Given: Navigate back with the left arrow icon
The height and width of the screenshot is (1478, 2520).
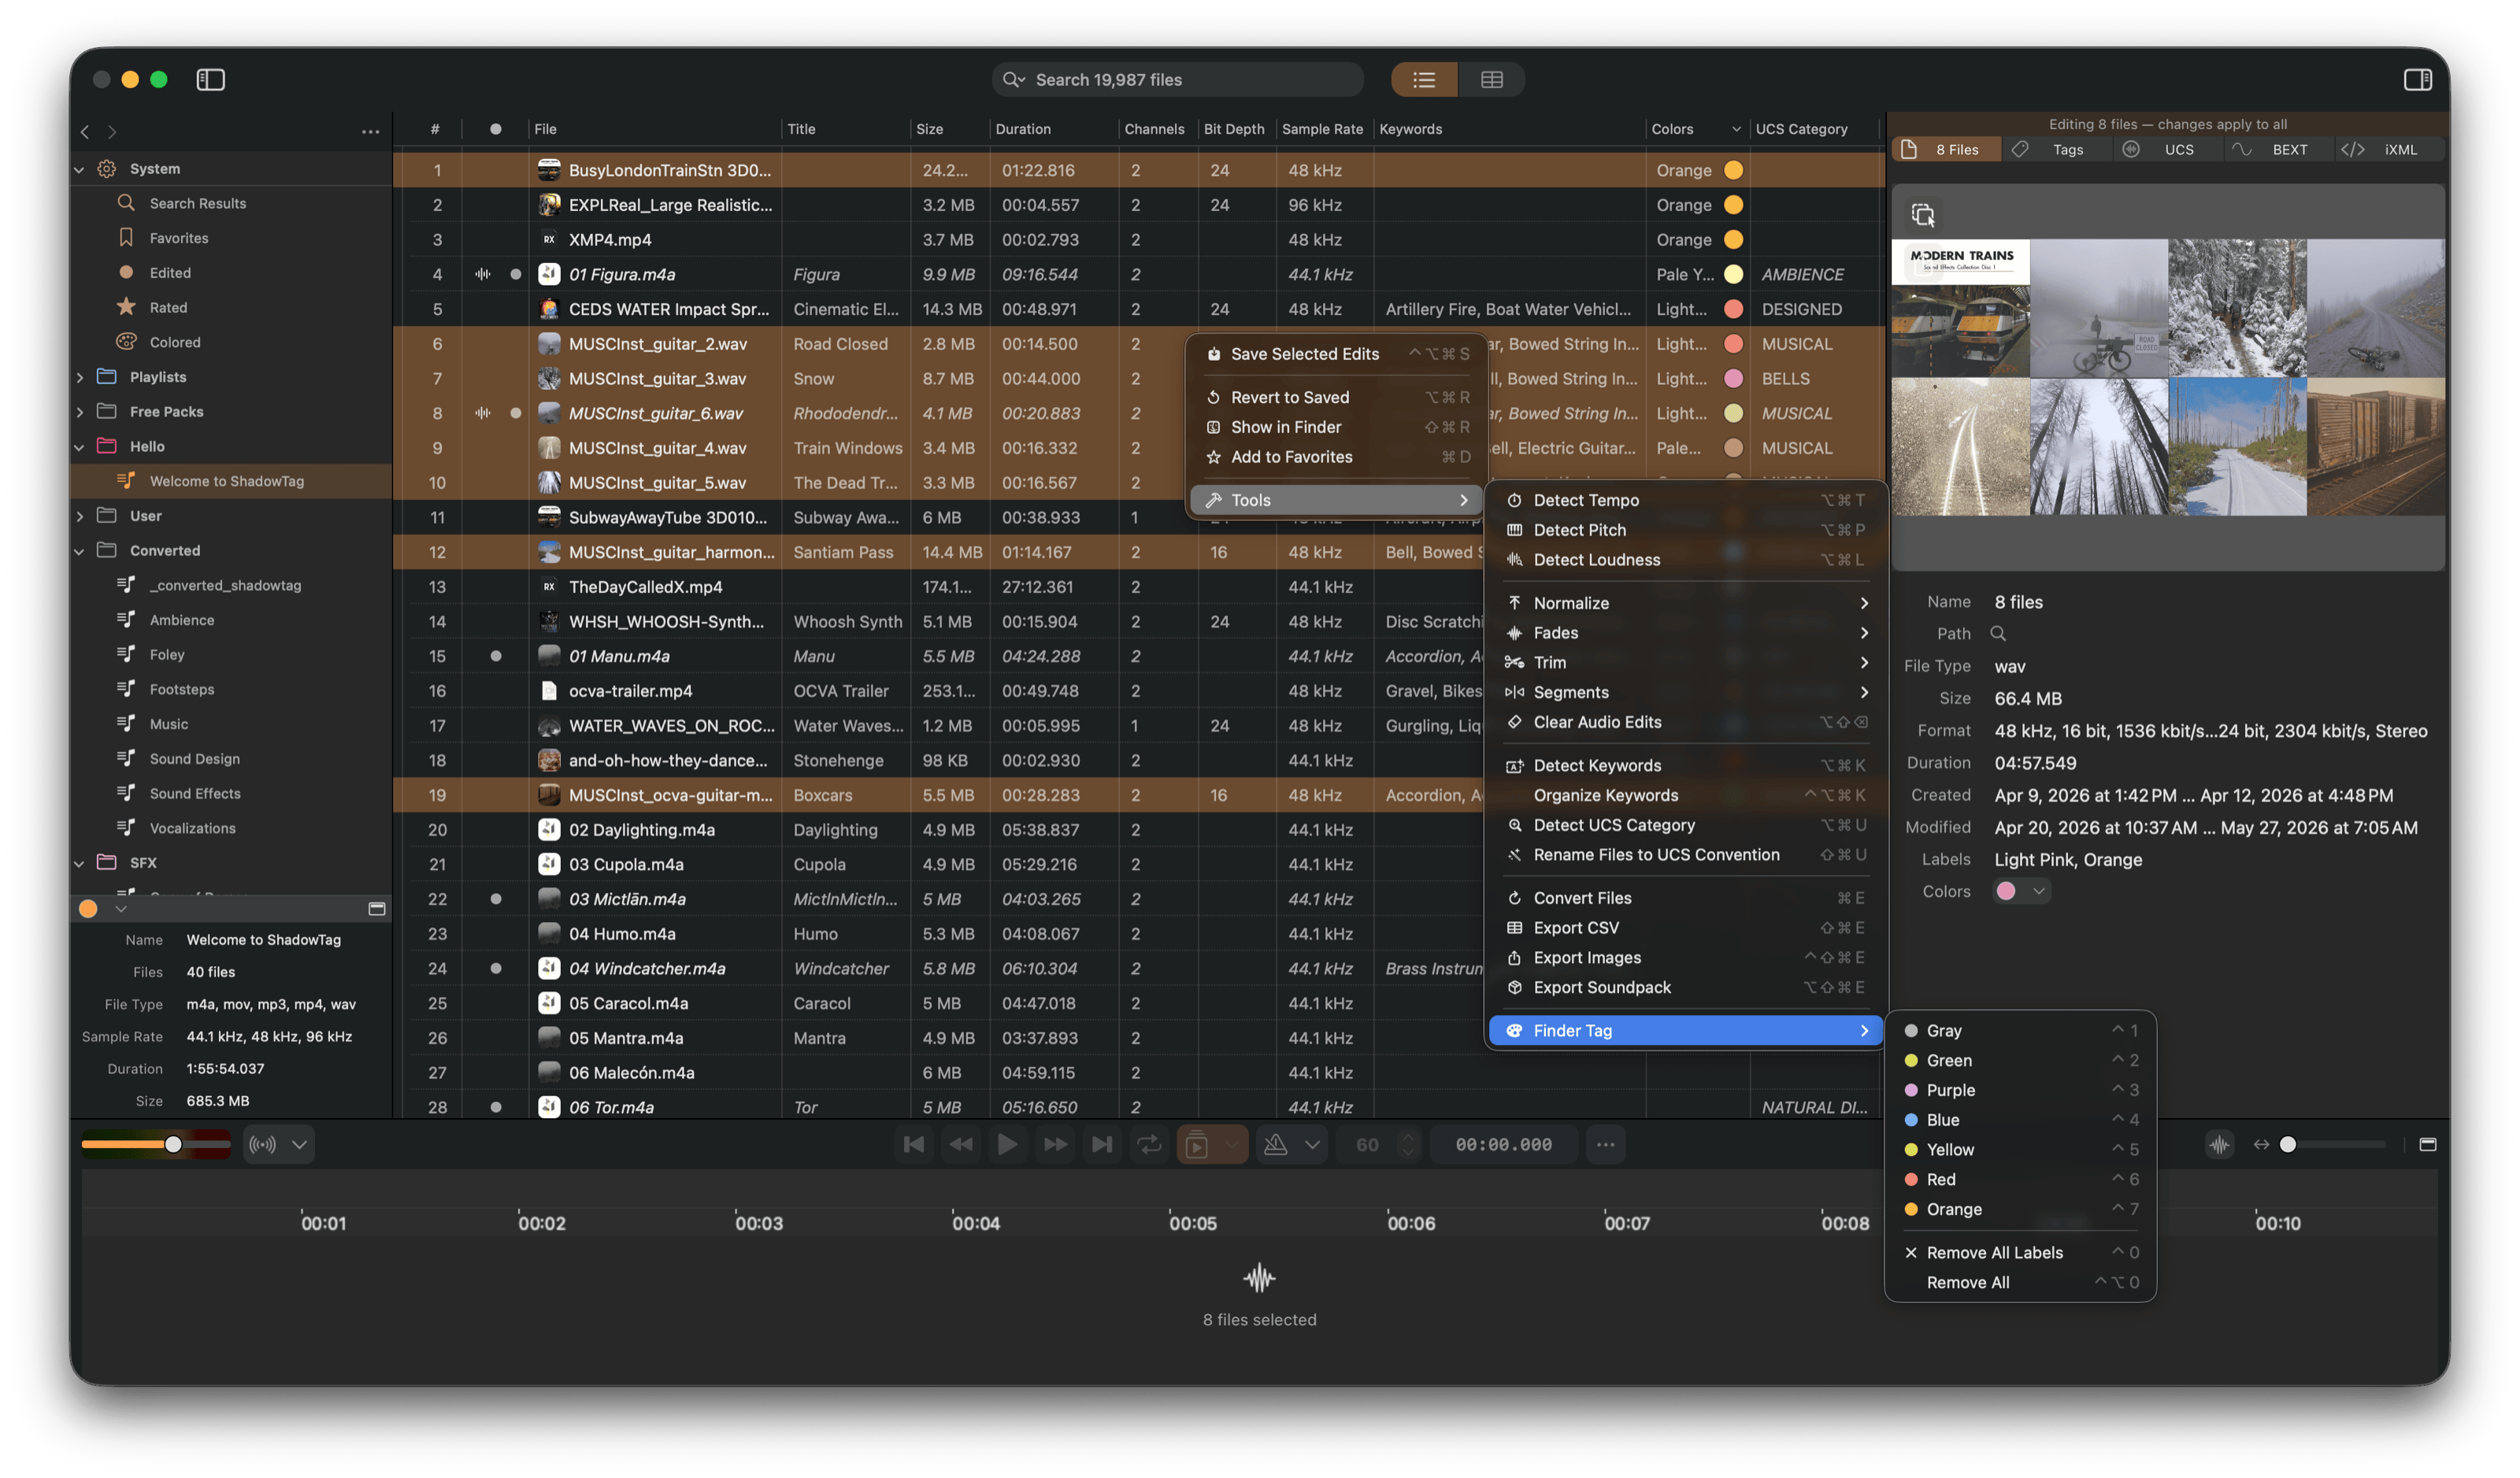Looking at the screenshot, I should click(x=85, y=131).
